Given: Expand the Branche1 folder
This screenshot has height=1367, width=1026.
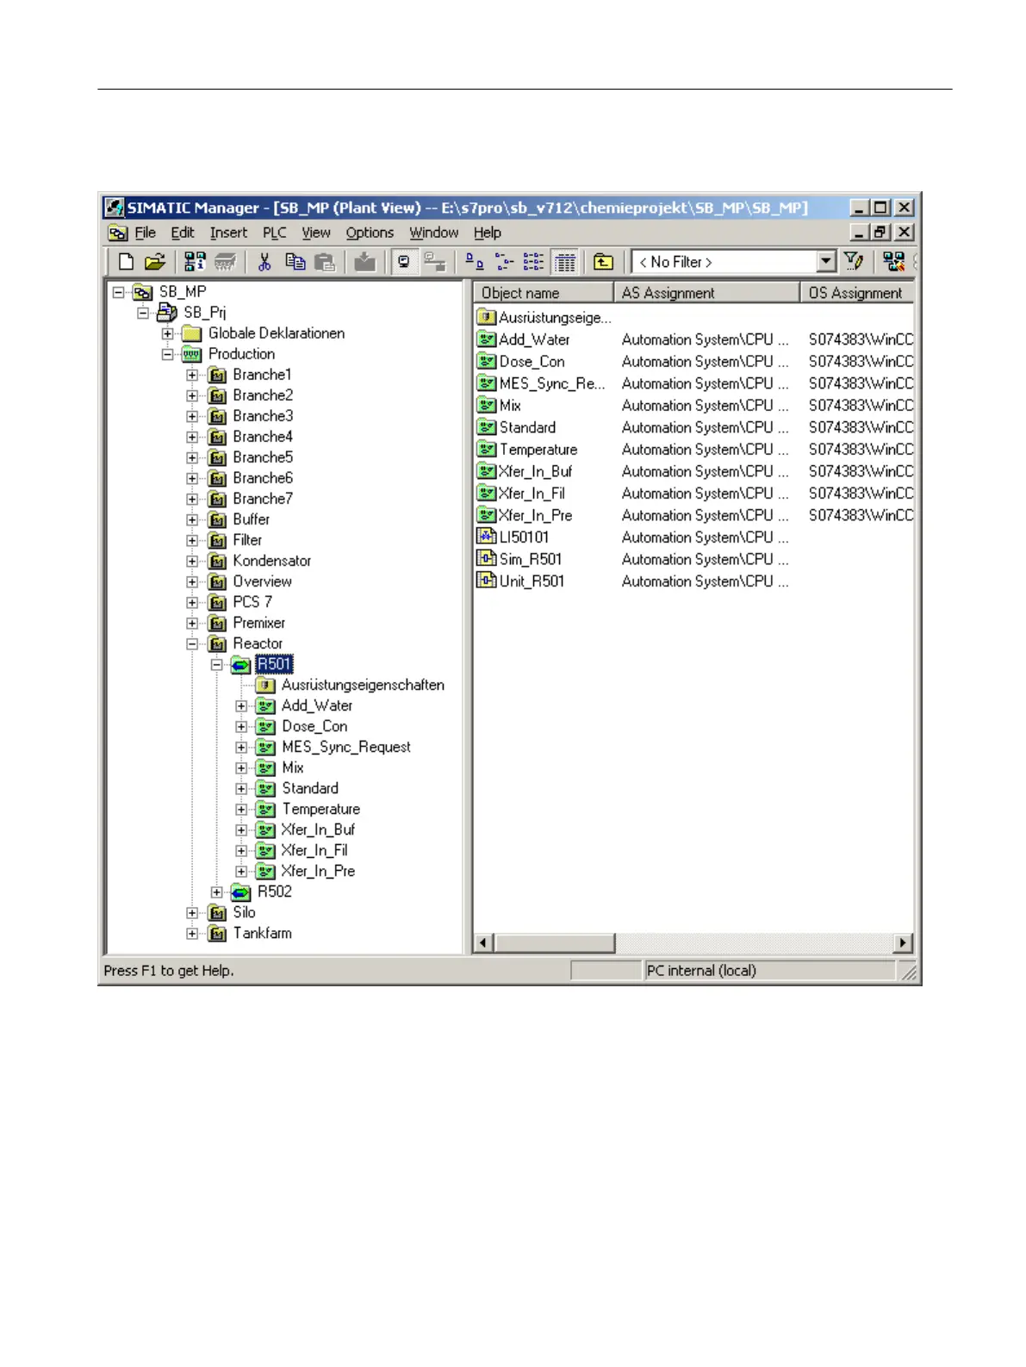Looking at the screenshot, I should point(192,375).
